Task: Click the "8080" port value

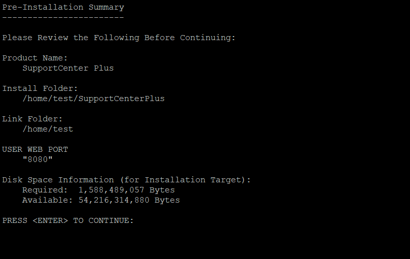Action: coord(38,159)
